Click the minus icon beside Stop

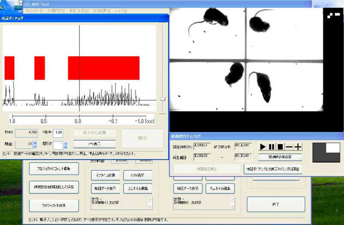click(x=289, y=147)
